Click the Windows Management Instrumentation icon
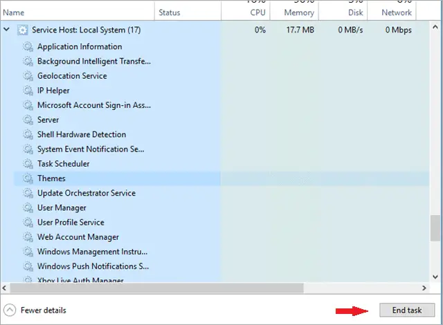The height and width of the screenshot is (325, 443). point(28,252)
